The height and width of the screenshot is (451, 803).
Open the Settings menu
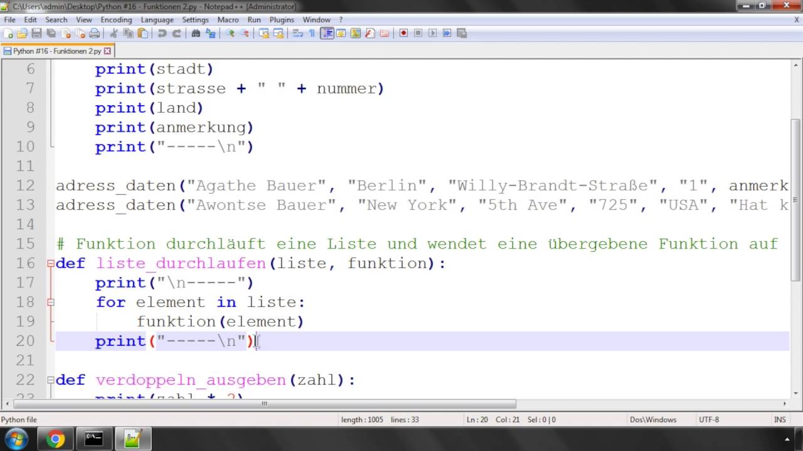pos(195,19)
